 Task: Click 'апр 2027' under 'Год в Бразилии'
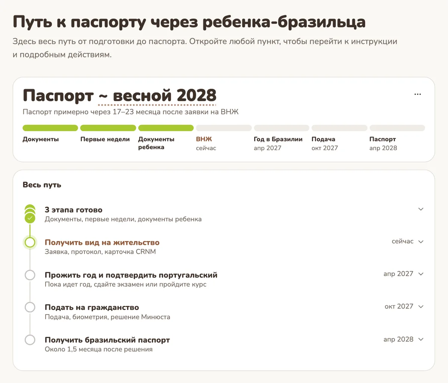267,148
